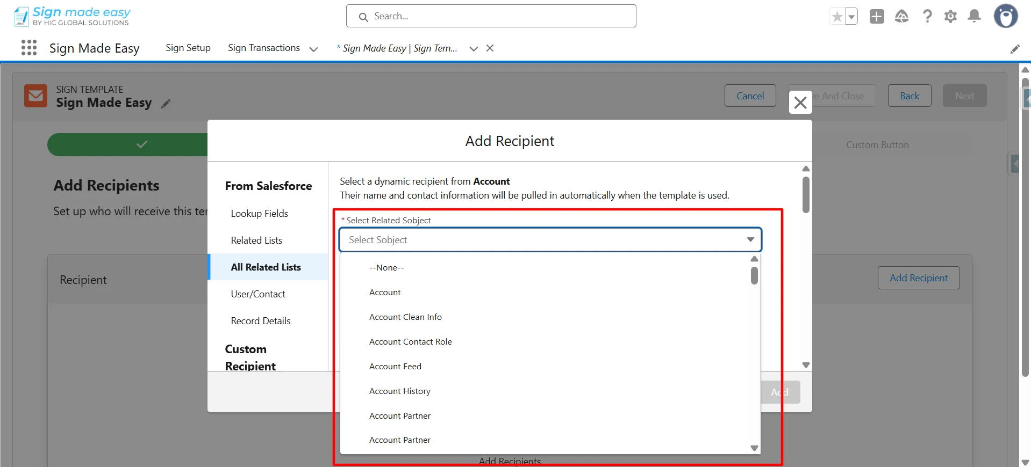The image size is (1031, 467).
Task: Click the Add Recipient button on page
Action: pyautogui.click(x=919, y=278)
